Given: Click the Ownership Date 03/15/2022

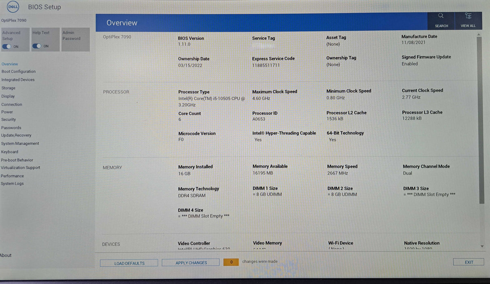Looking at the screenshot, I should pos(190,65).
